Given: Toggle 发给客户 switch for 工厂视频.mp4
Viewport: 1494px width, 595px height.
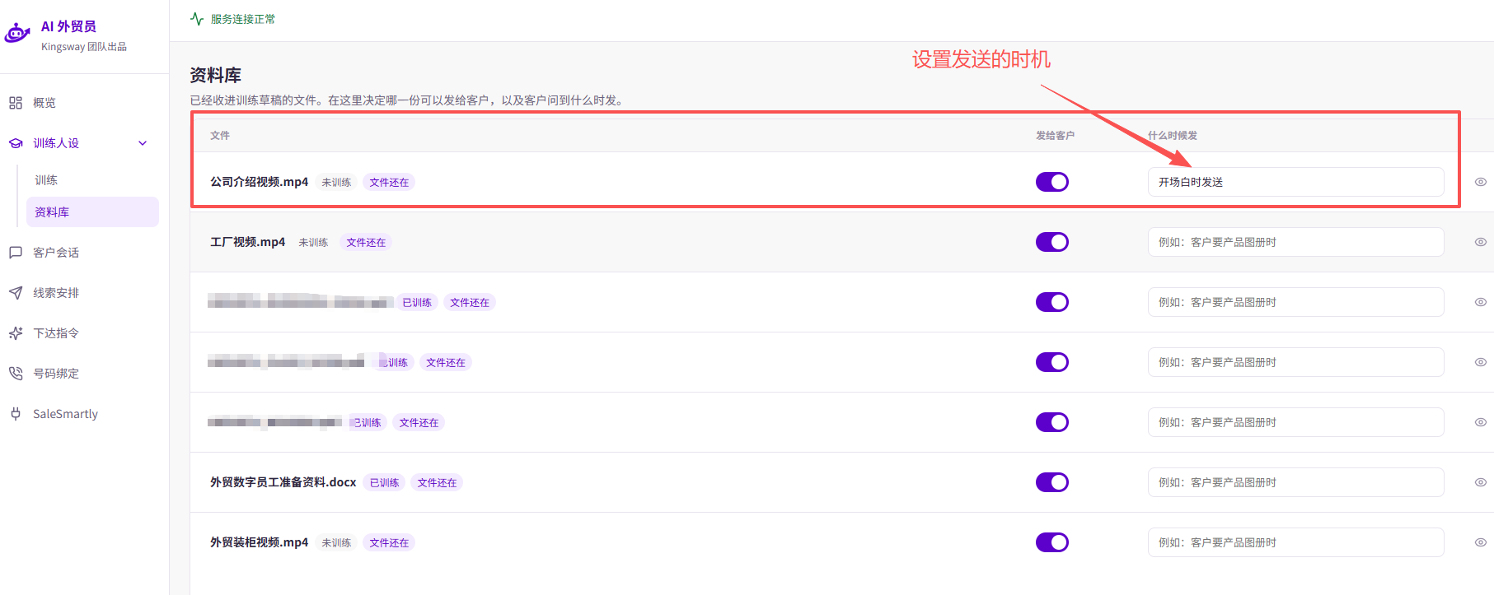Looking at the screenshot, I should point(1052,242).
